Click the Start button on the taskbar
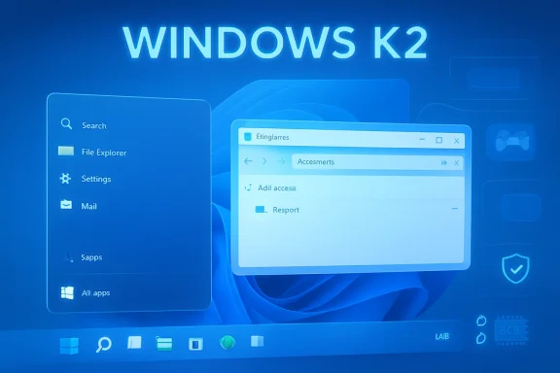Viewport: 560px width, 373px height. [x=69, y=346]
